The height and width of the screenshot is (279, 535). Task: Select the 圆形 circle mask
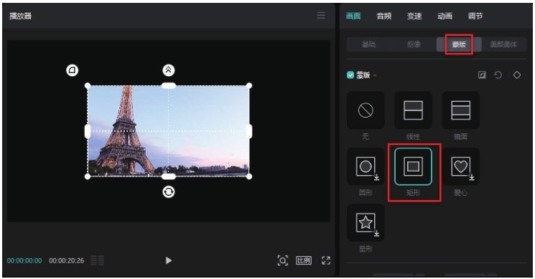(x=366, y=166)
